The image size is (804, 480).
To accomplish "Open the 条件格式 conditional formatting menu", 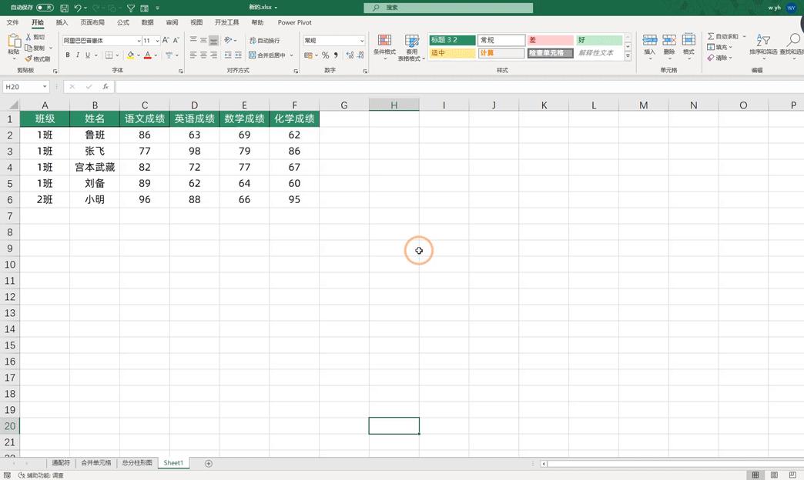I will click(384, 45).
